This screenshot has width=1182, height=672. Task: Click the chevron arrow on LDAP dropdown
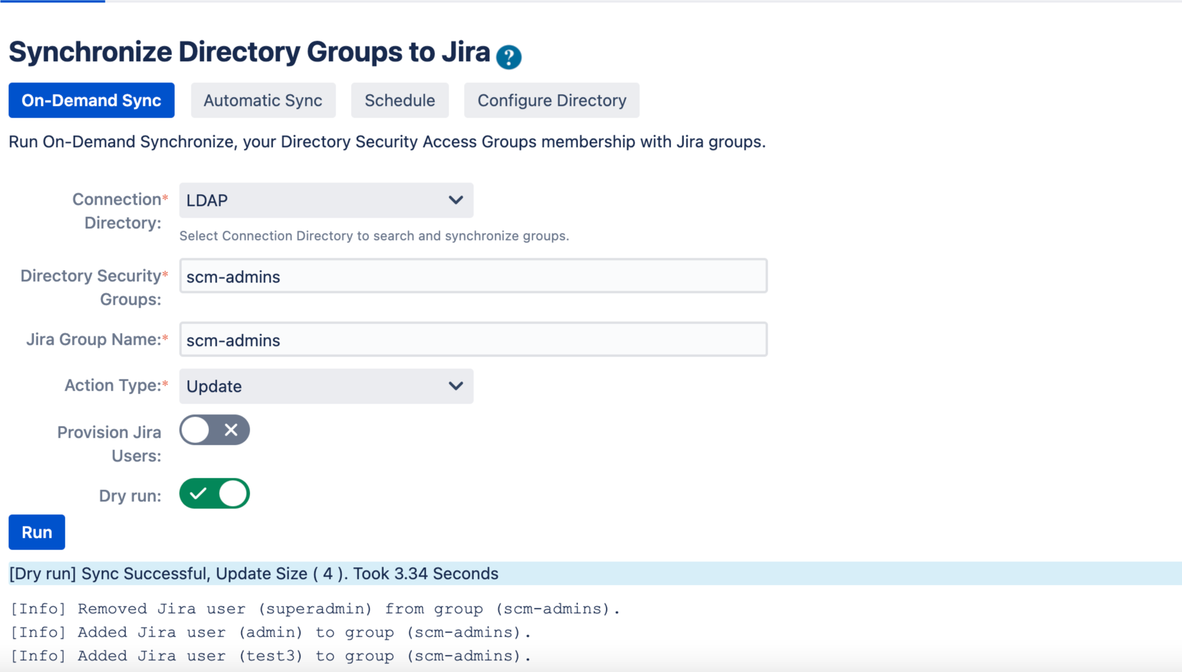456,201
